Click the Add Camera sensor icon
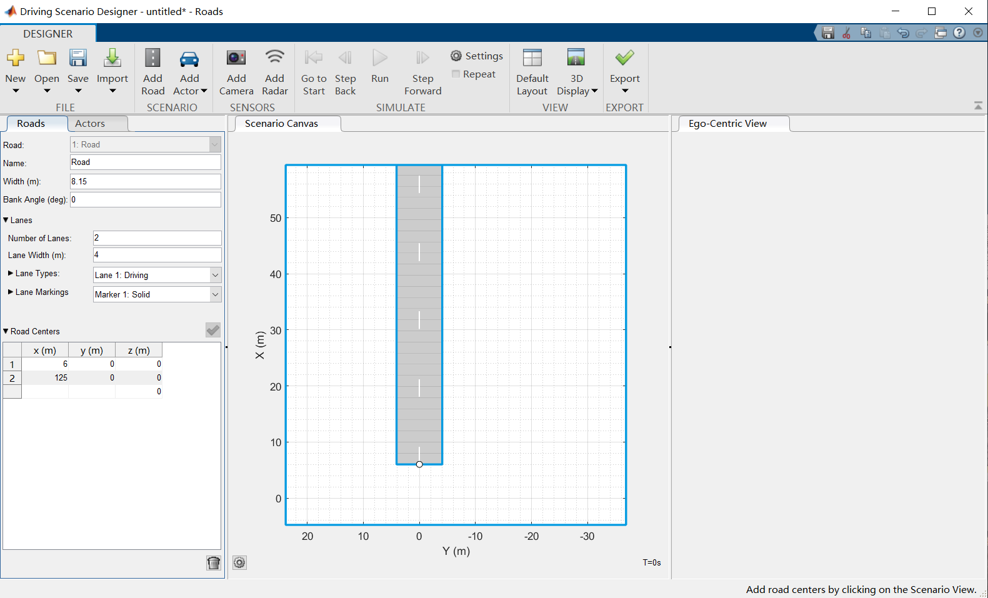The width and height of the screenshot is (988, 598). coord(236,59)
